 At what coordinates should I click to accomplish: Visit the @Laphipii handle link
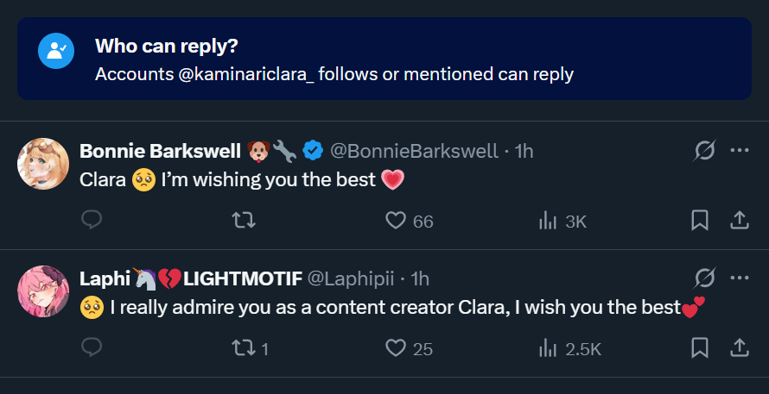351,278
